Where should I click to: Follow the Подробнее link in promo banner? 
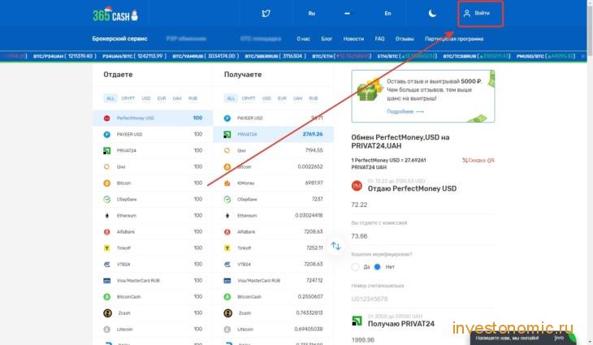point(405,111)
